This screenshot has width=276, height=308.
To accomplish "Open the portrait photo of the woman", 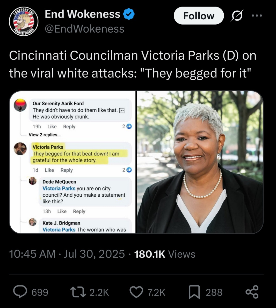I will (x=200, y=162).
